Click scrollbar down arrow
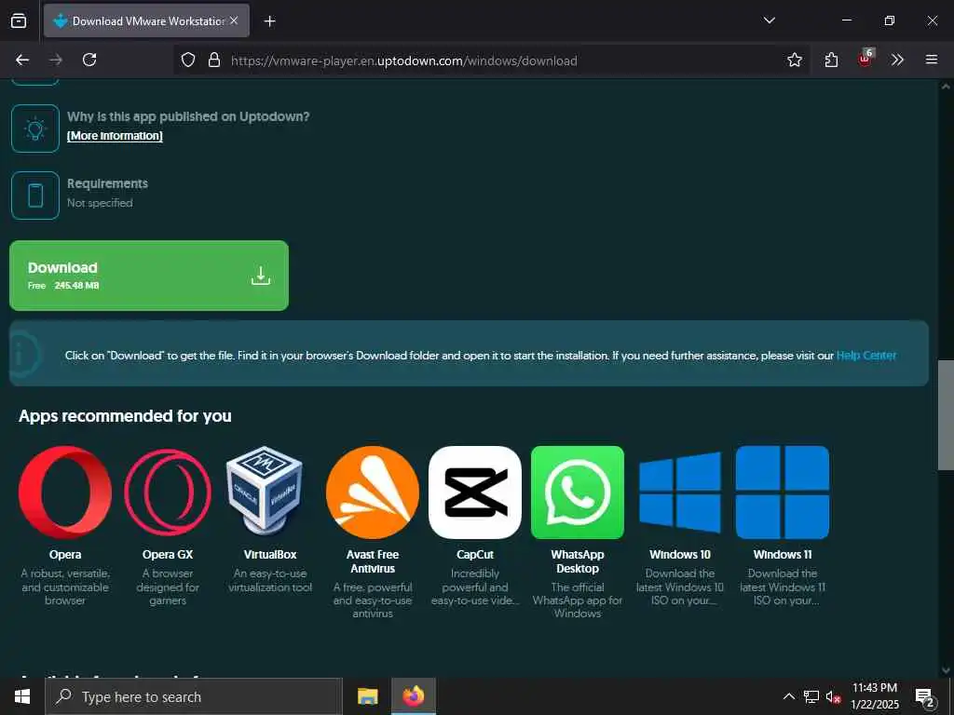 pyautogui.click(x=946, y=669)
